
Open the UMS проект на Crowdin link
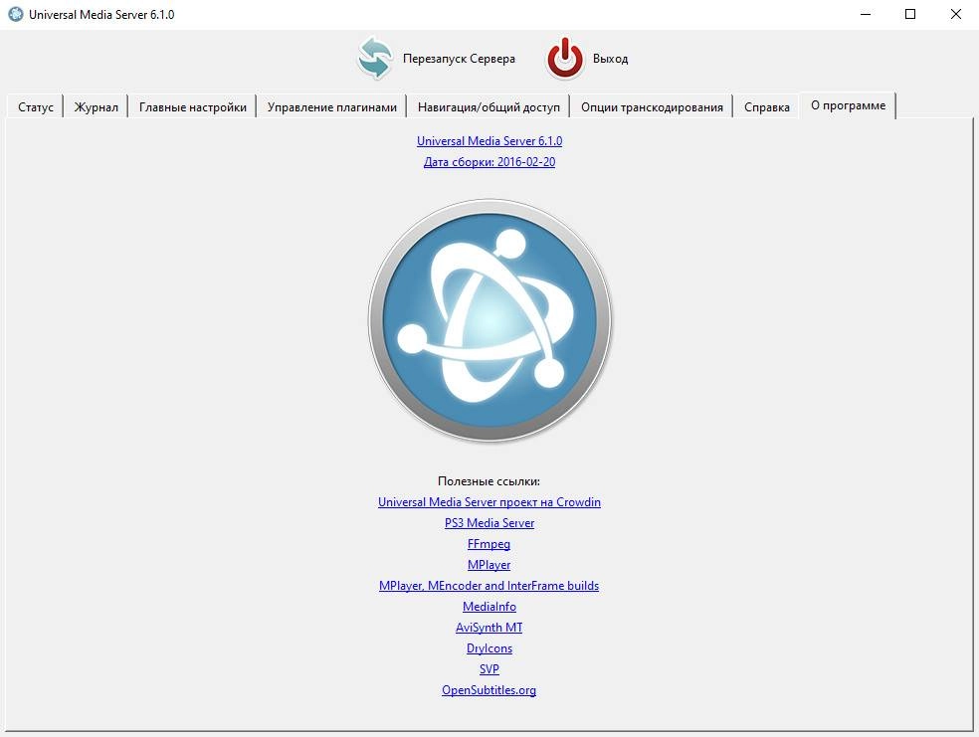[489, 501]
